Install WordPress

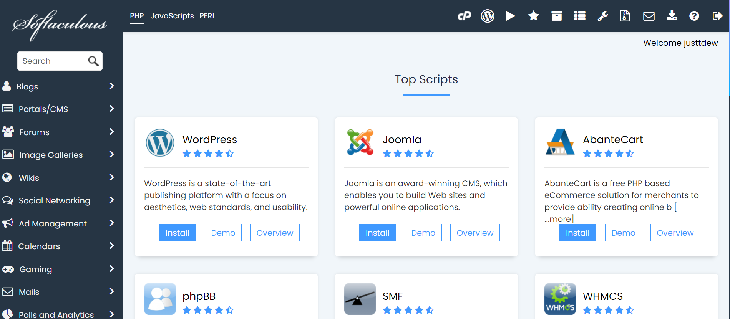pyautogui.click(x=177, y=233)
